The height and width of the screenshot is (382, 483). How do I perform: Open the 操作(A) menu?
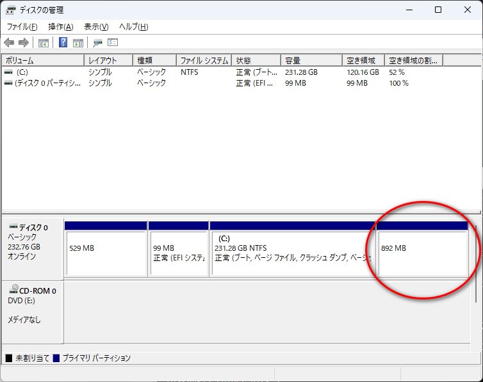pyautogui.click(x=61, y=27)
